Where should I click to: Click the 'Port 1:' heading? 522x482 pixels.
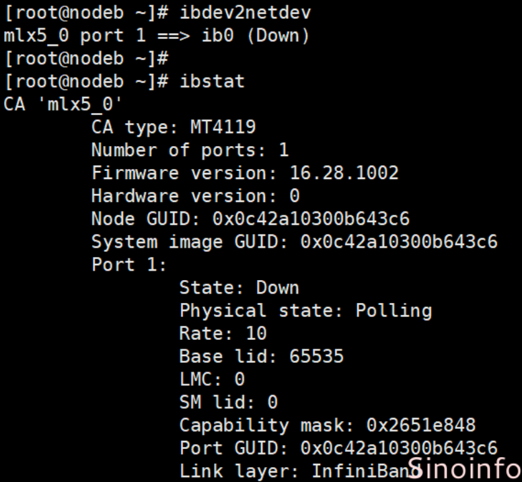point(129,265)
